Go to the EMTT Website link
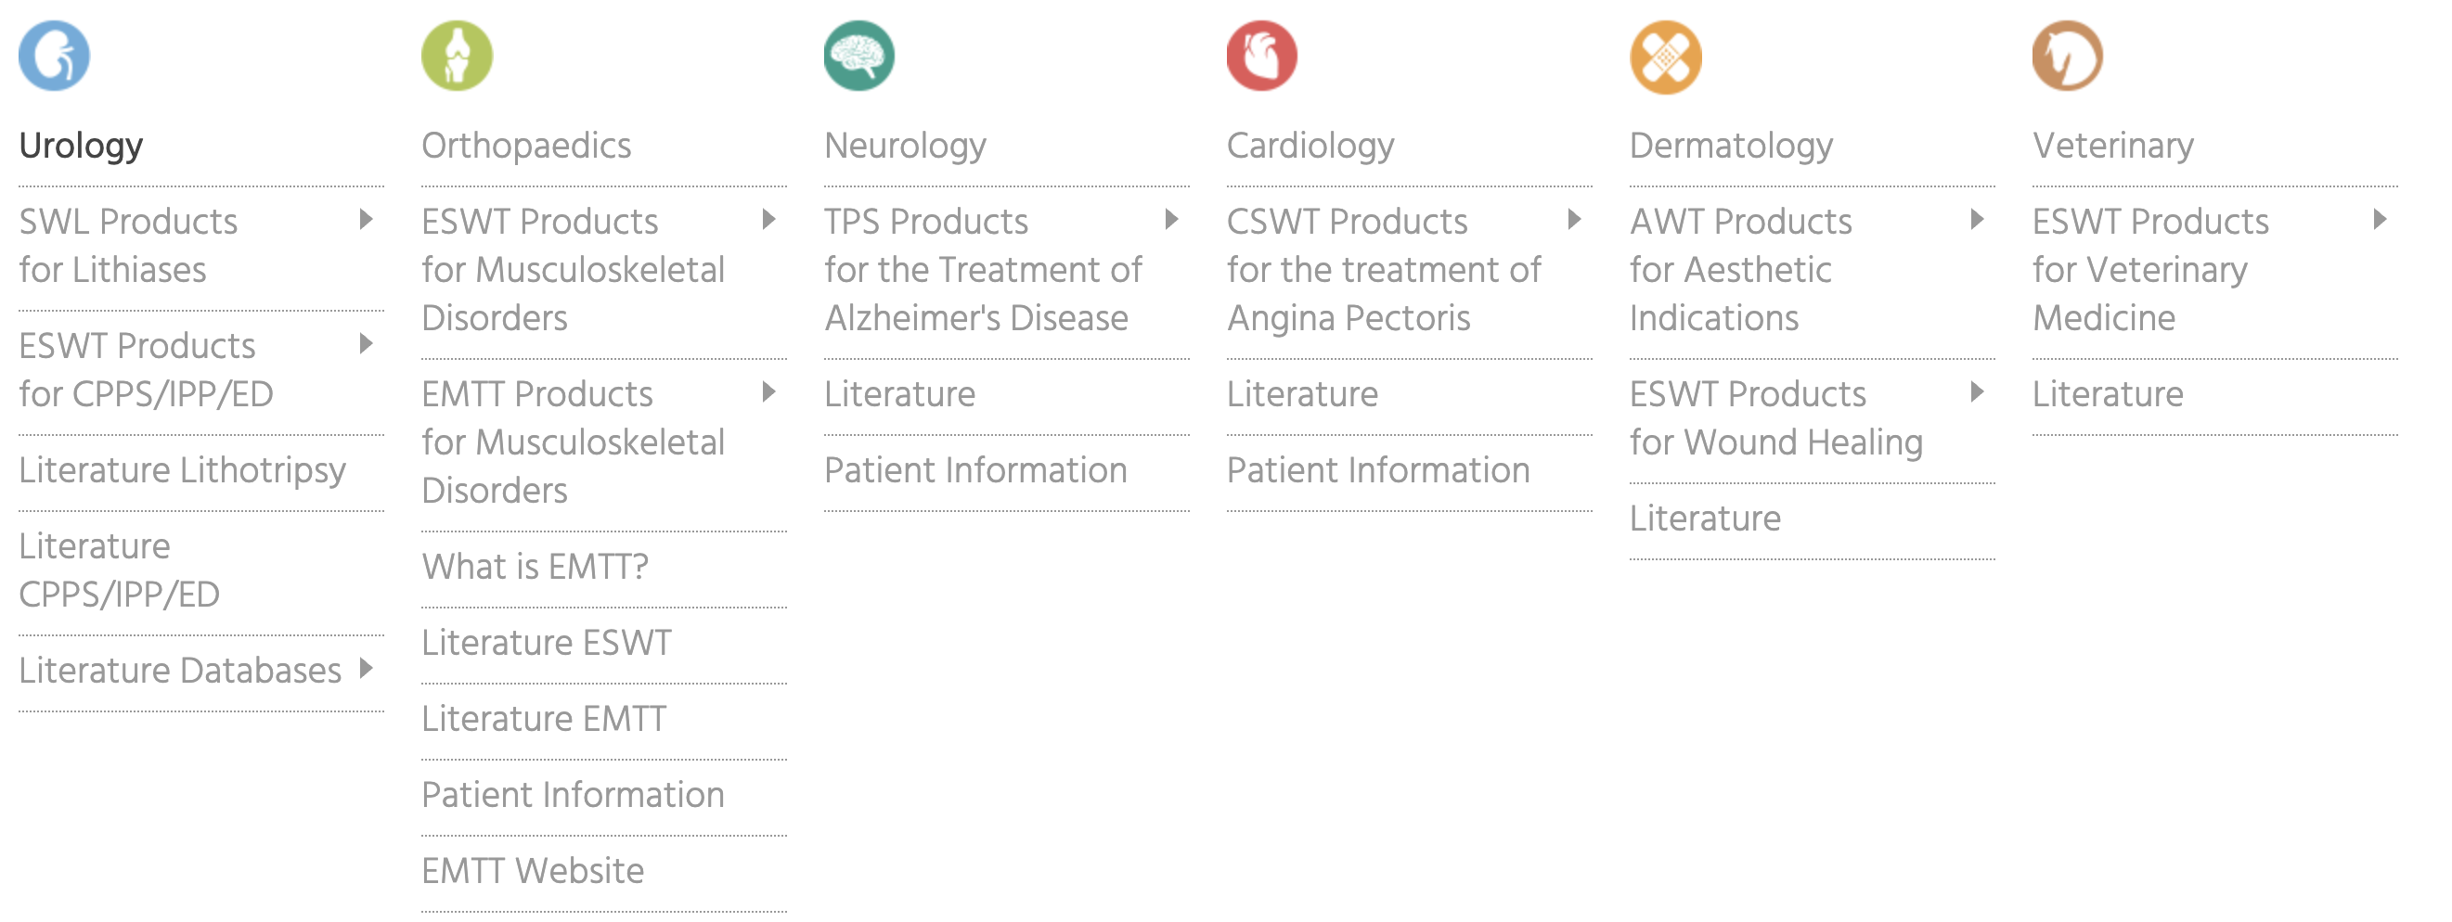Screen dimensions: 2452x922 [533, 872]
